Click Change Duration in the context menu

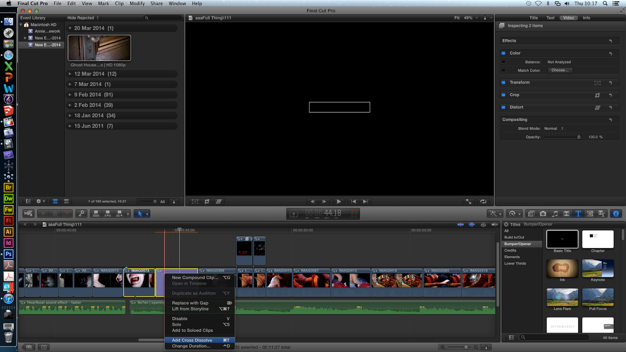coord(200,346)
